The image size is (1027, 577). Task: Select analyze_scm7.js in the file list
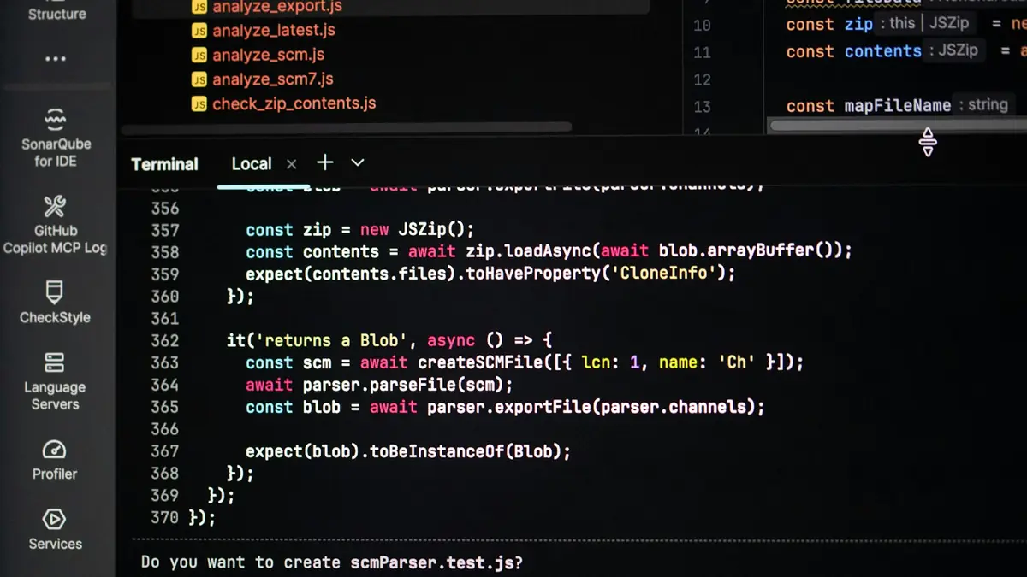(x=273, y=79)
